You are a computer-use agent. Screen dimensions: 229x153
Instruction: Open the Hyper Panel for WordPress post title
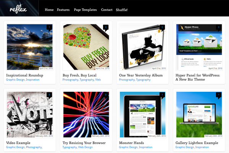pyautogui.click(x=198, y=77)
